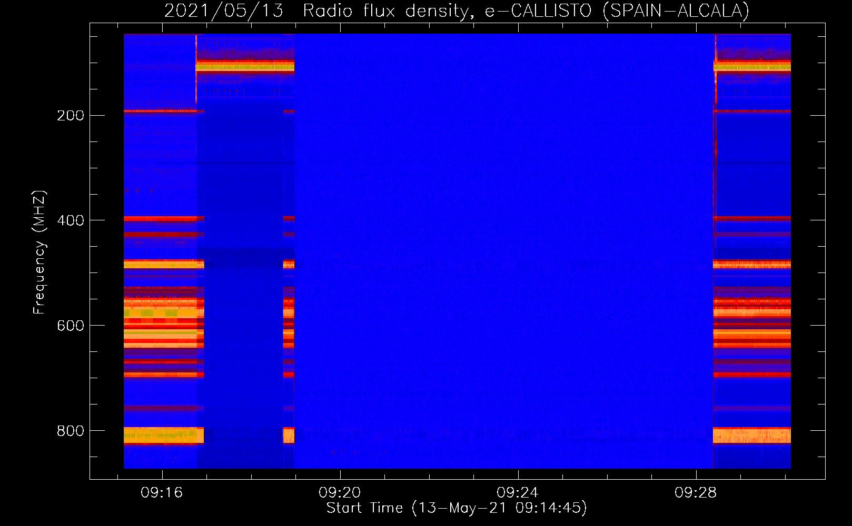
Task: Click the 200 frequency tick label
Action: tap(71, 115)
